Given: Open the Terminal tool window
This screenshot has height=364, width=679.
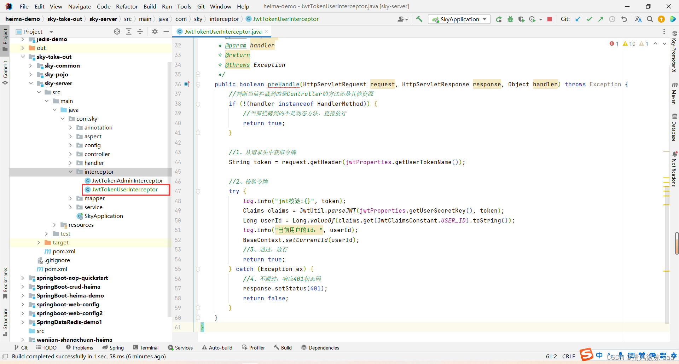Looking at the screenshot, I should (146, 348).
